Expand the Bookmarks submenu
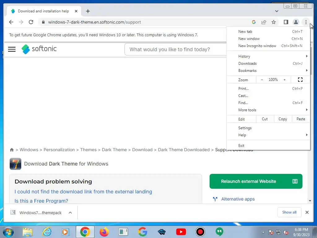 click(x=268, y=71)
